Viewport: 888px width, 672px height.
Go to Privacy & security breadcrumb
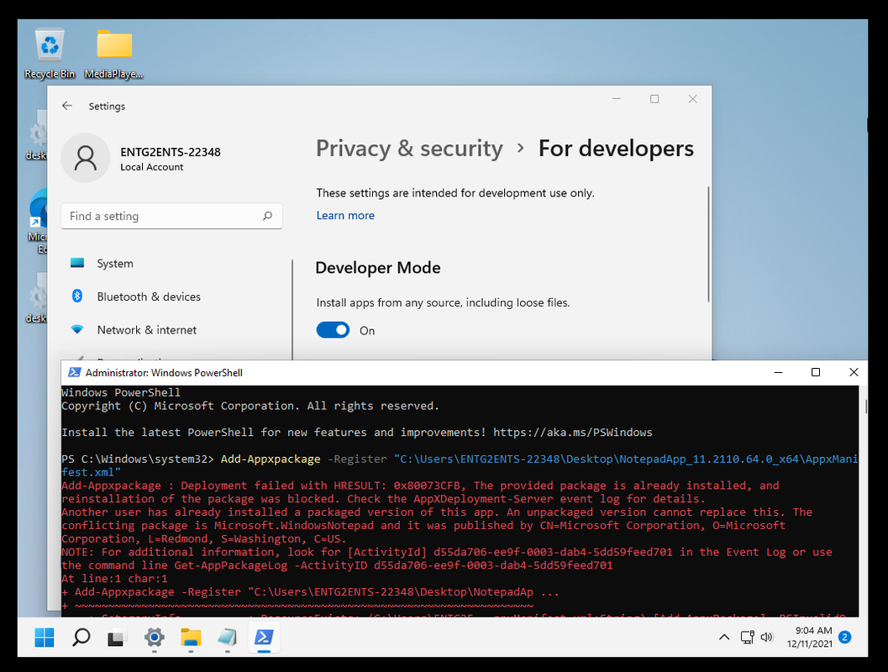pyautogui.click(x=409, y=149)
